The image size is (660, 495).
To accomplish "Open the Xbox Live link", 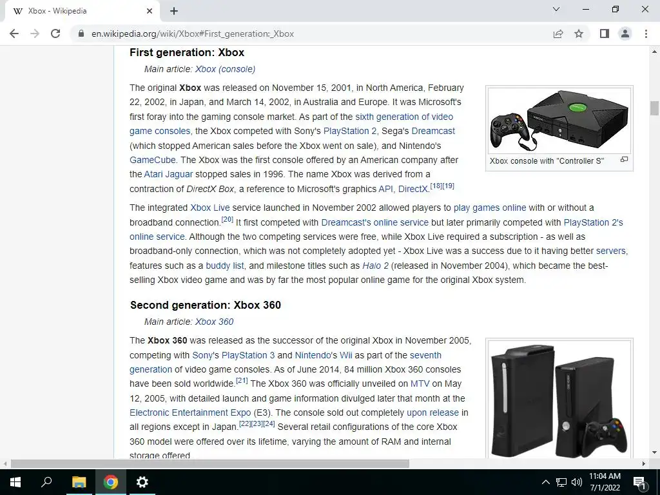I will point(210,208).
